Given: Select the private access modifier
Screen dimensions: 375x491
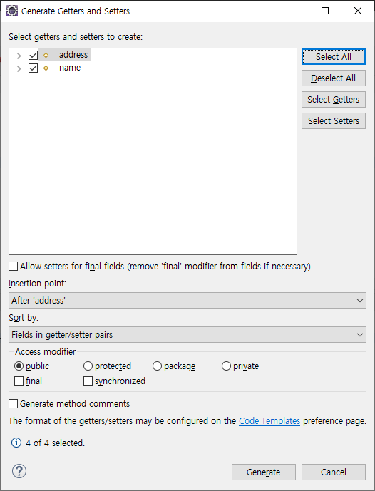Looking at the screenshot, I should [226, 366].
